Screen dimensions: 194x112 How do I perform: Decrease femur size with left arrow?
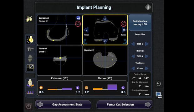coord(133,44)
